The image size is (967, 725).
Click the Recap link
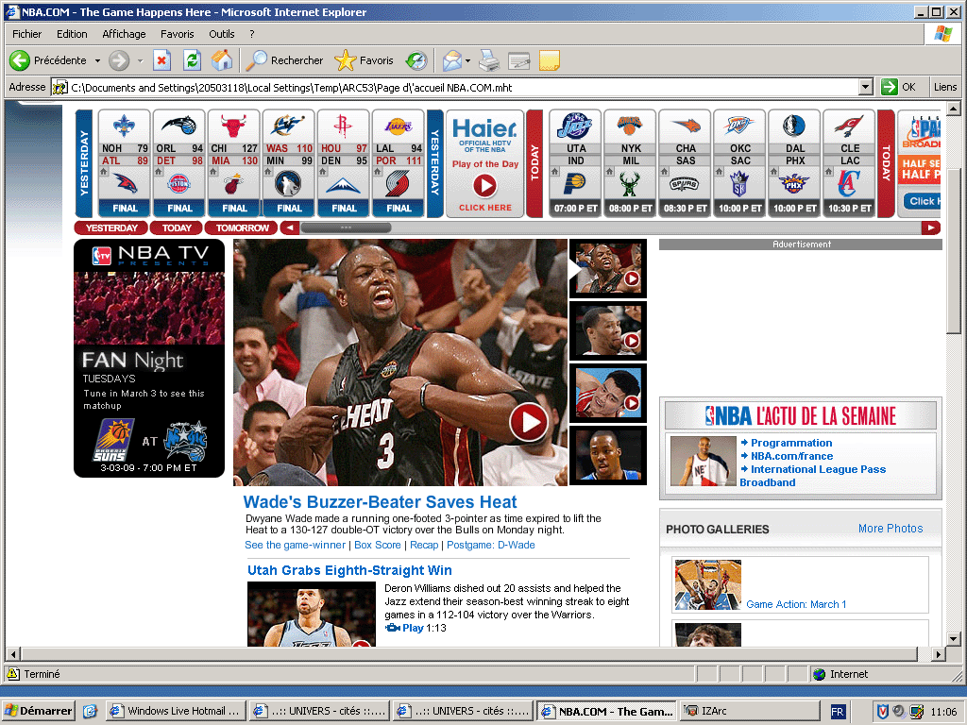coord(424,545)
